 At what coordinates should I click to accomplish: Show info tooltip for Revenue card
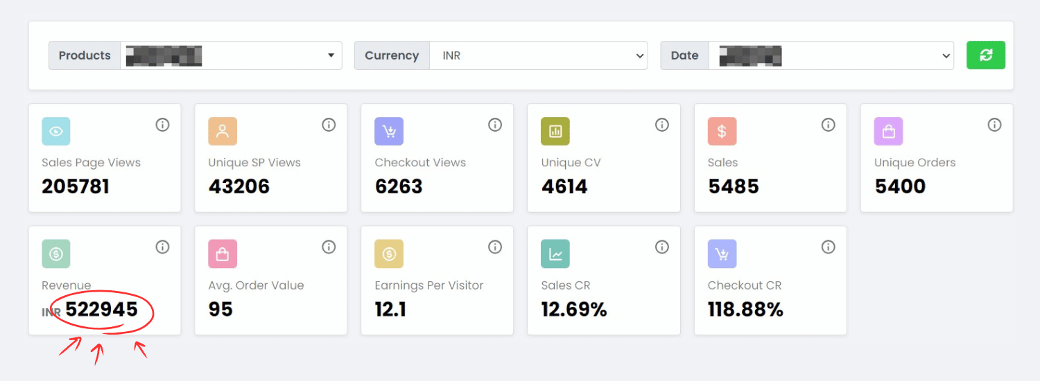click(162, 247)
